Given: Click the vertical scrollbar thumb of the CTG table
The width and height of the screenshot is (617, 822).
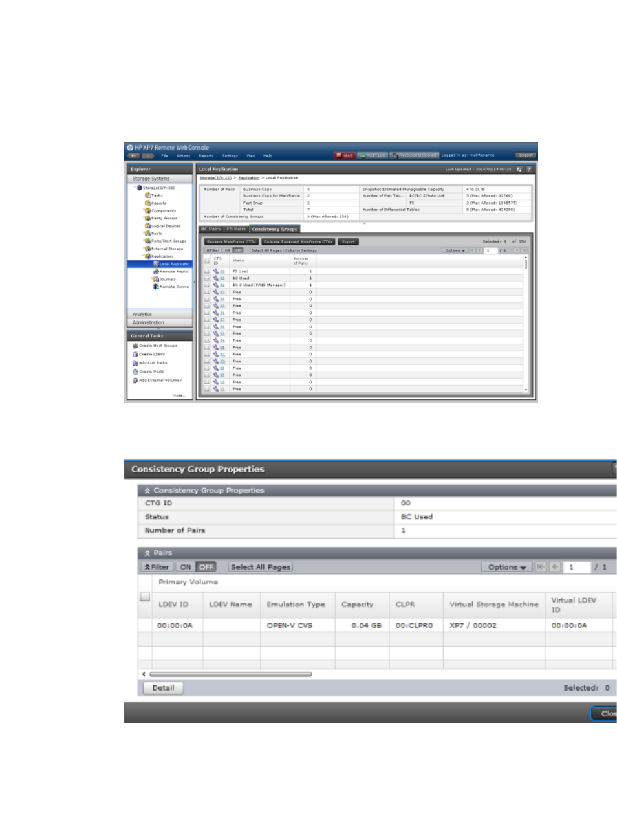Looking at the screenshot, I should pos(525,264).
